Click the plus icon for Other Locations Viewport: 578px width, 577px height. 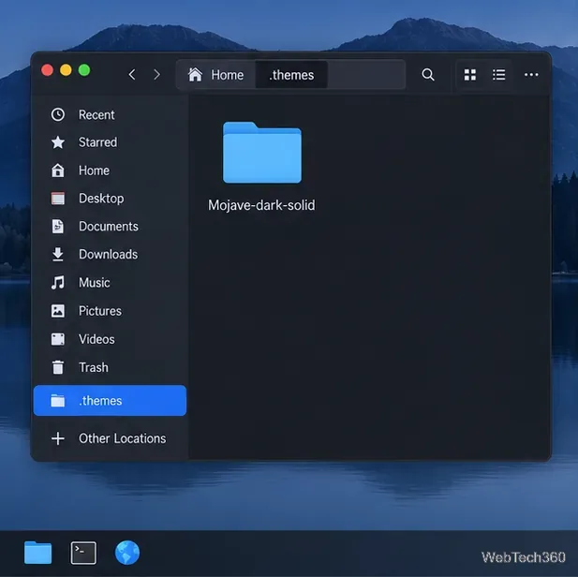point(58,438)
